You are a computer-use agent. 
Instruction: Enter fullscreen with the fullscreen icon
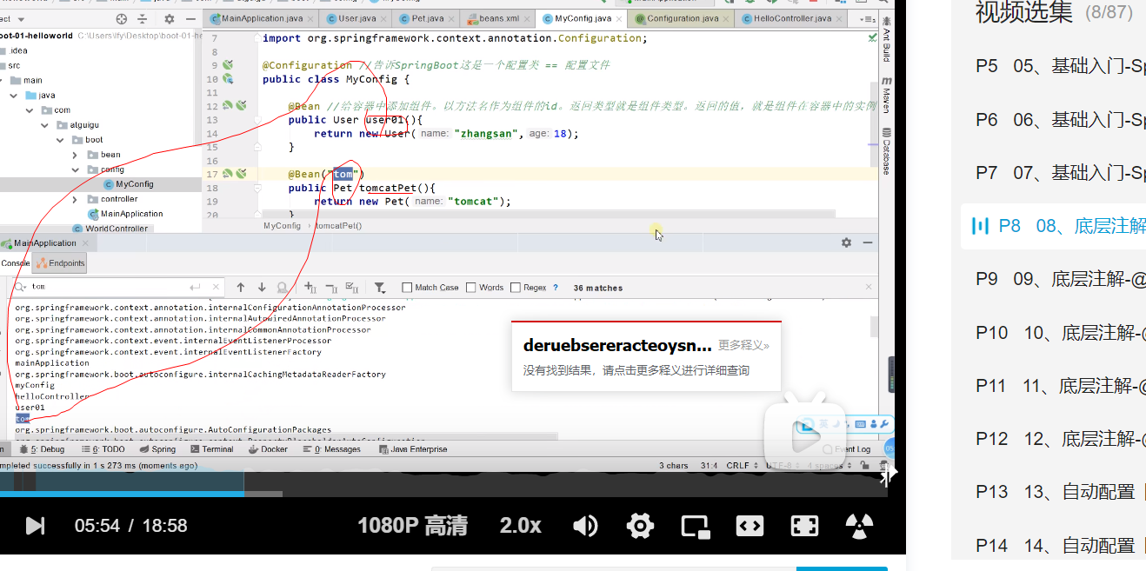[x=804, y=525]
